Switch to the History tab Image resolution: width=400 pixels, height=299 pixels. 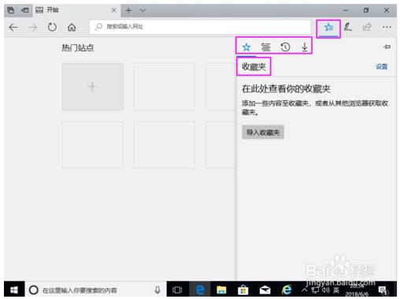pos(285,47)
